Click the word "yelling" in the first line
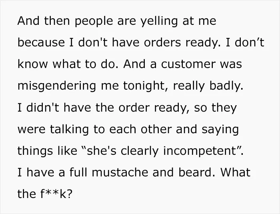 159,21
